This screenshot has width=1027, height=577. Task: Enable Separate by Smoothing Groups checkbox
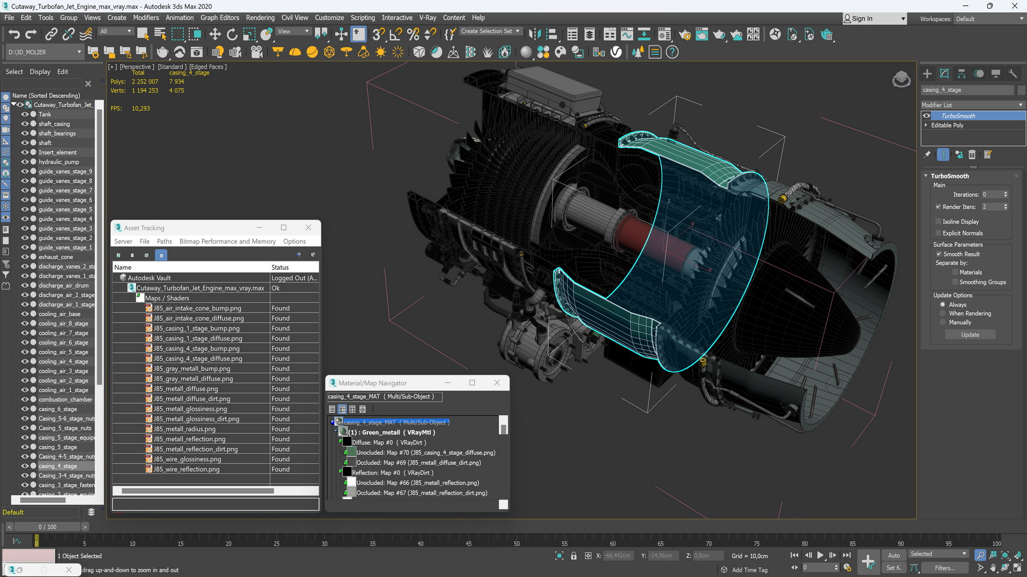tap(955, 282)
